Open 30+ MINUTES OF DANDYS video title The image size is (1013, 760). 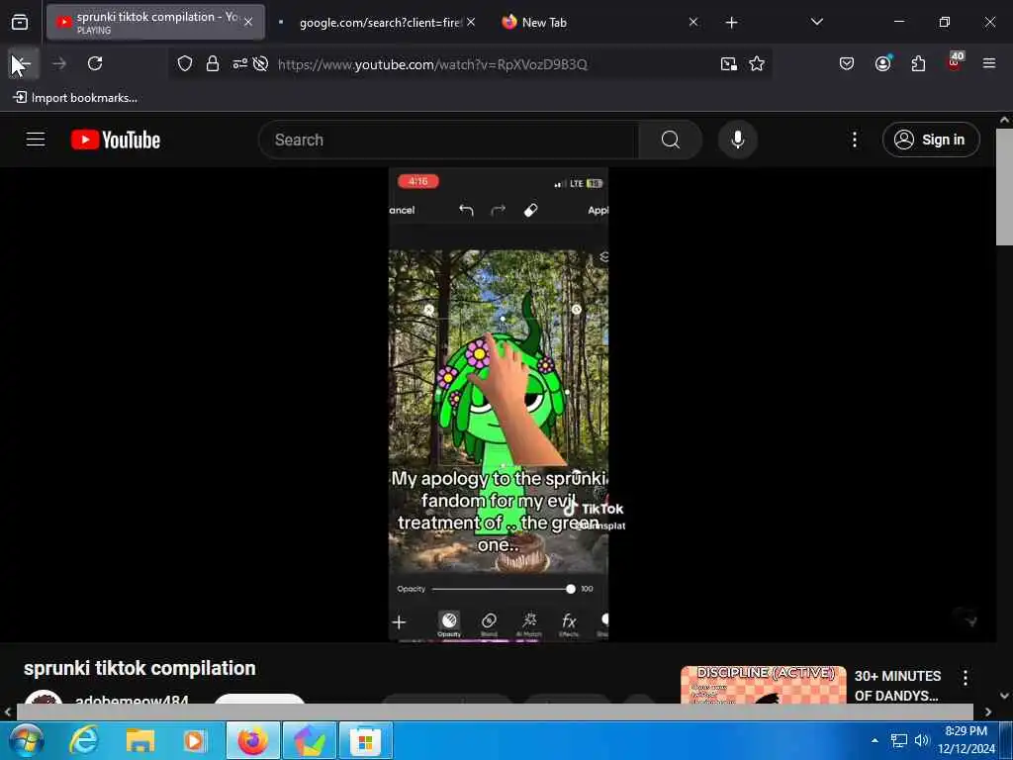(x=897, y=686)
